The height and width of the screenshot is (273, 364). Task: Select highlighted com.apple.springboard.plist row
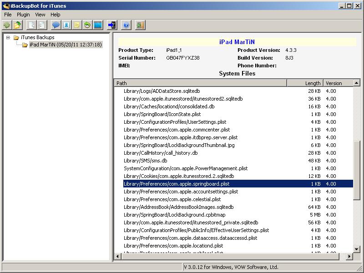238,184
